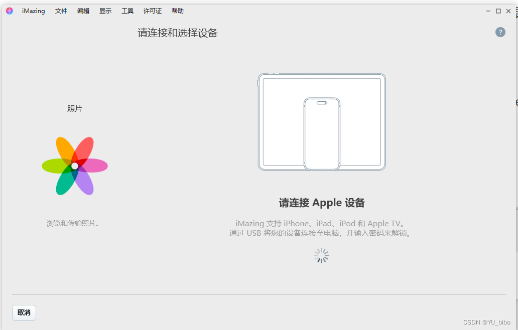The width and height of the screenshot is (518, 330).
Task: Open the 文件 menu
Action: tap(61, 11)
